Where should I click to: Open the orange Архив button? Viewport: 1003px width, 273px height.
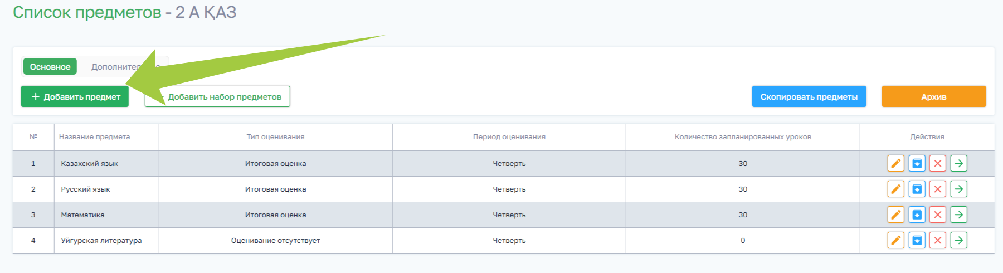tap(933, 97)
